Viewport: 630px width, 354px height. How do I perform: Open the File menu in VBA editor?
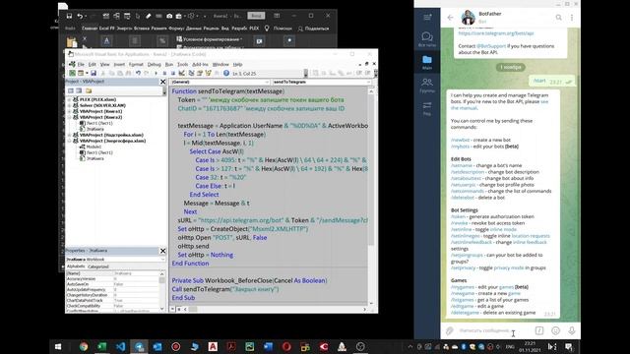click(x=81, y=64)
